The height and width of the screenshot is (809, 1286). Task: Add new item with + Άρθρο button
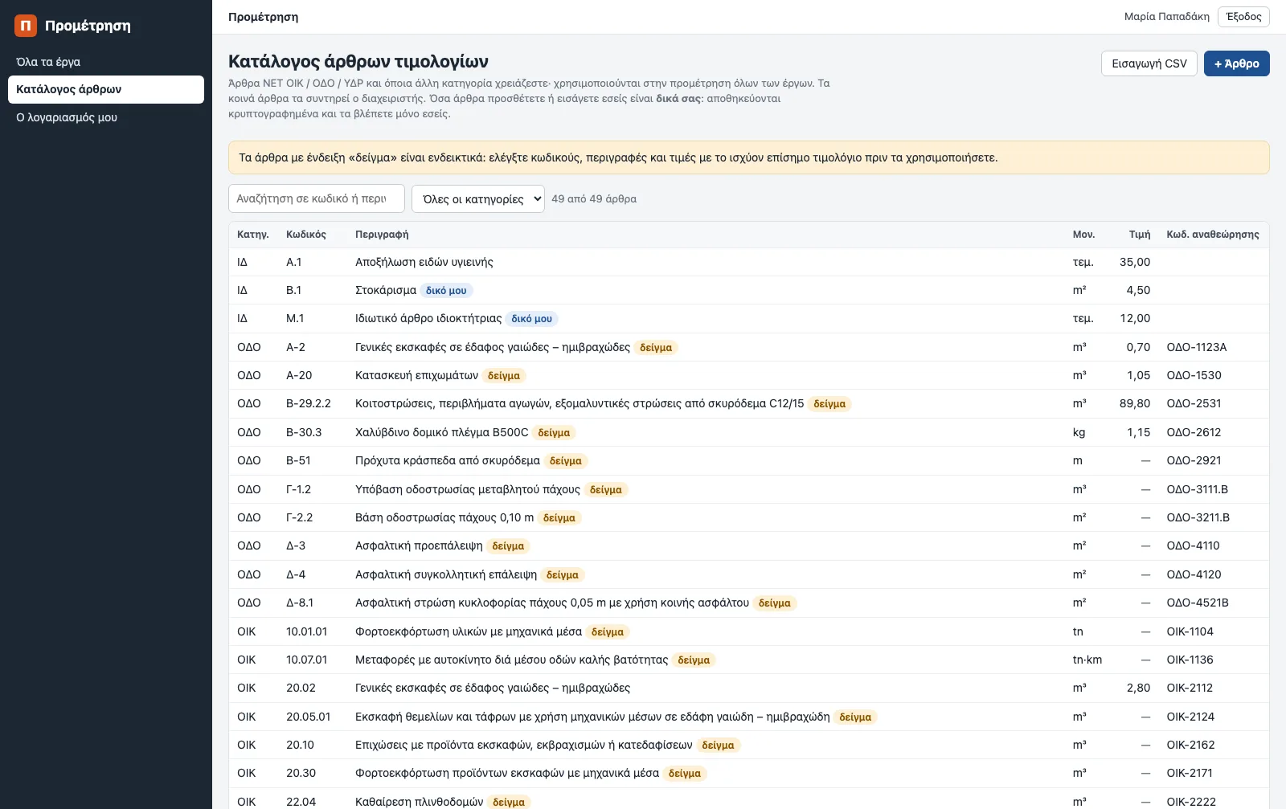point(1236,63)
